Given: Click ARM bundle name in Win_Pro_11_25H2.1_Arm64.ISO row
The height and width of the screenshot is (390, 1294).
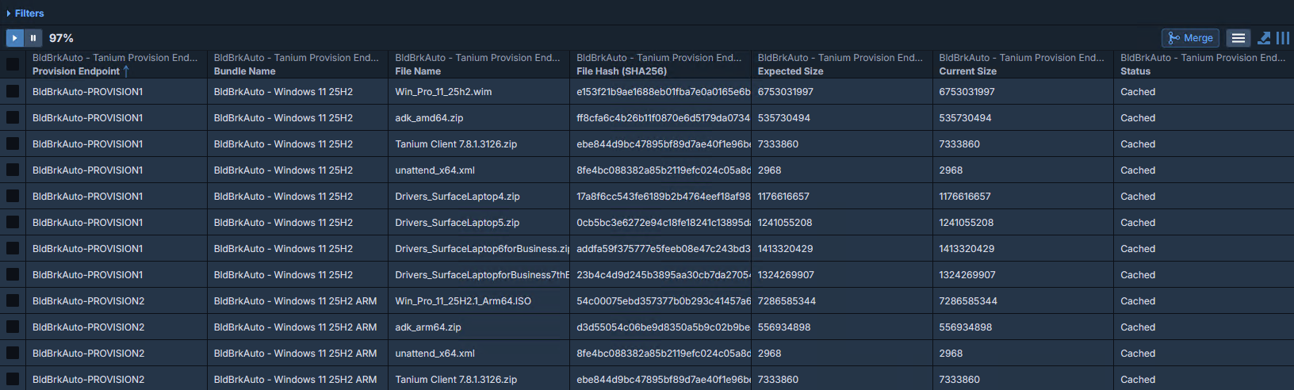Looking at the screenshot, I should coord(295,301).
